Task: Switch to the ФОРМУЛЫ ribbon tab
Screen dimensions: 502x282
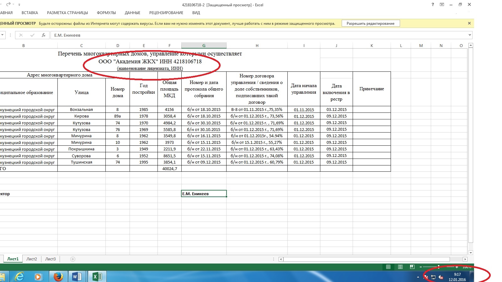Action: pos(106,13)
